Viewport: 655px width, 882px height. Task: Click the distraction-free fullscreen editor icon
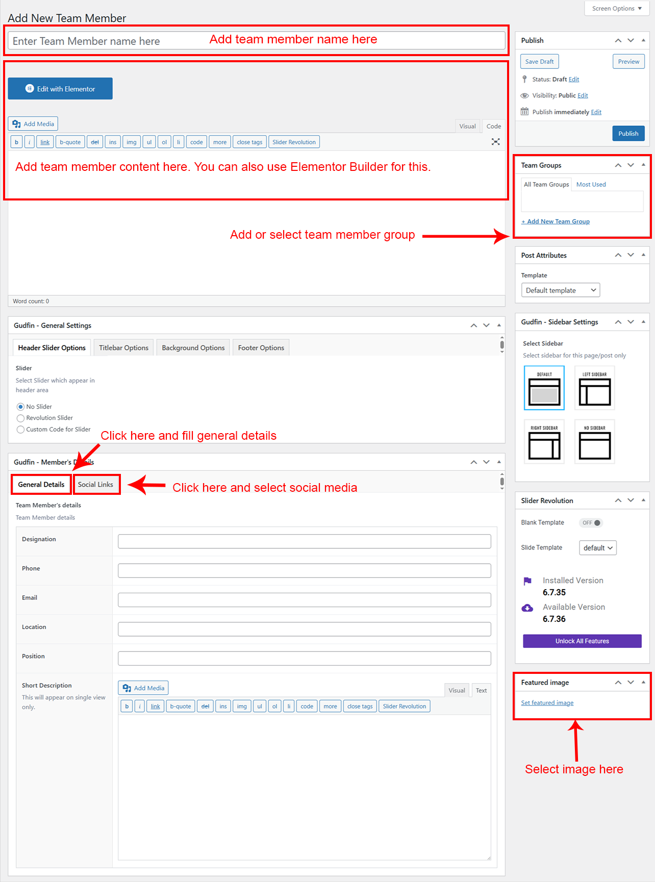495,142
